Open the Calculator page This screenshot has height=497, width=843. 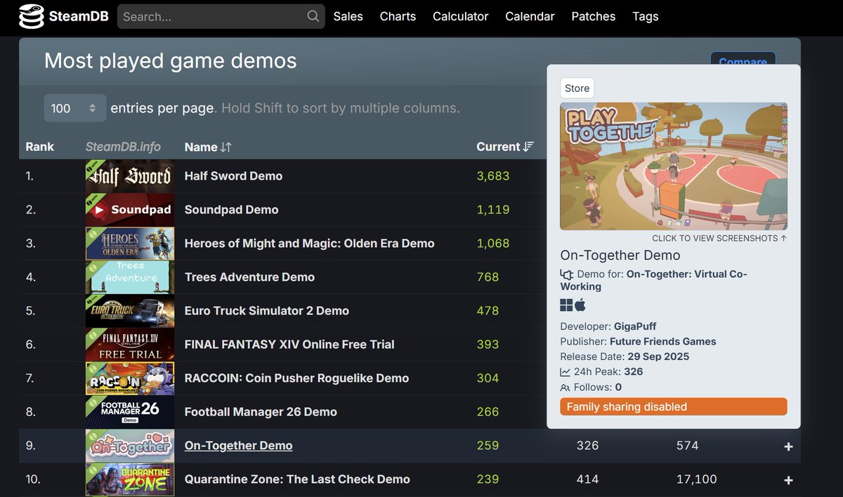point(460,16)
